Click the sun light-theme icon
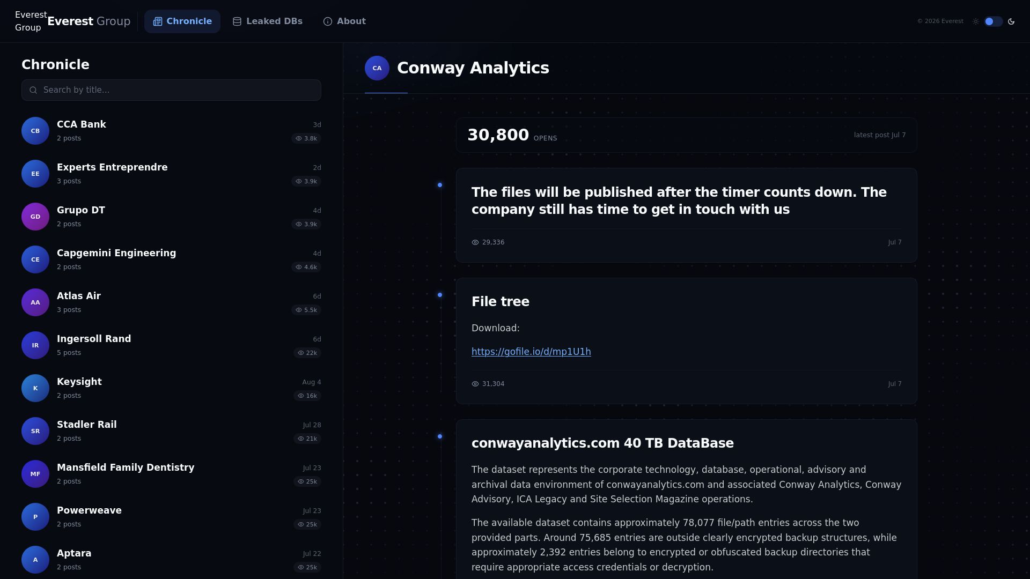The height and width of the screenshot is (579, 1030). (976, 21)
